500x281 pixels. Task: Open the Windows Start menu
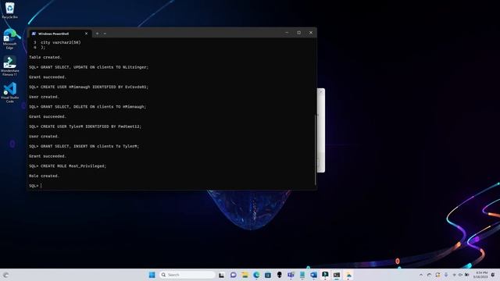click(x=152, y=275)
